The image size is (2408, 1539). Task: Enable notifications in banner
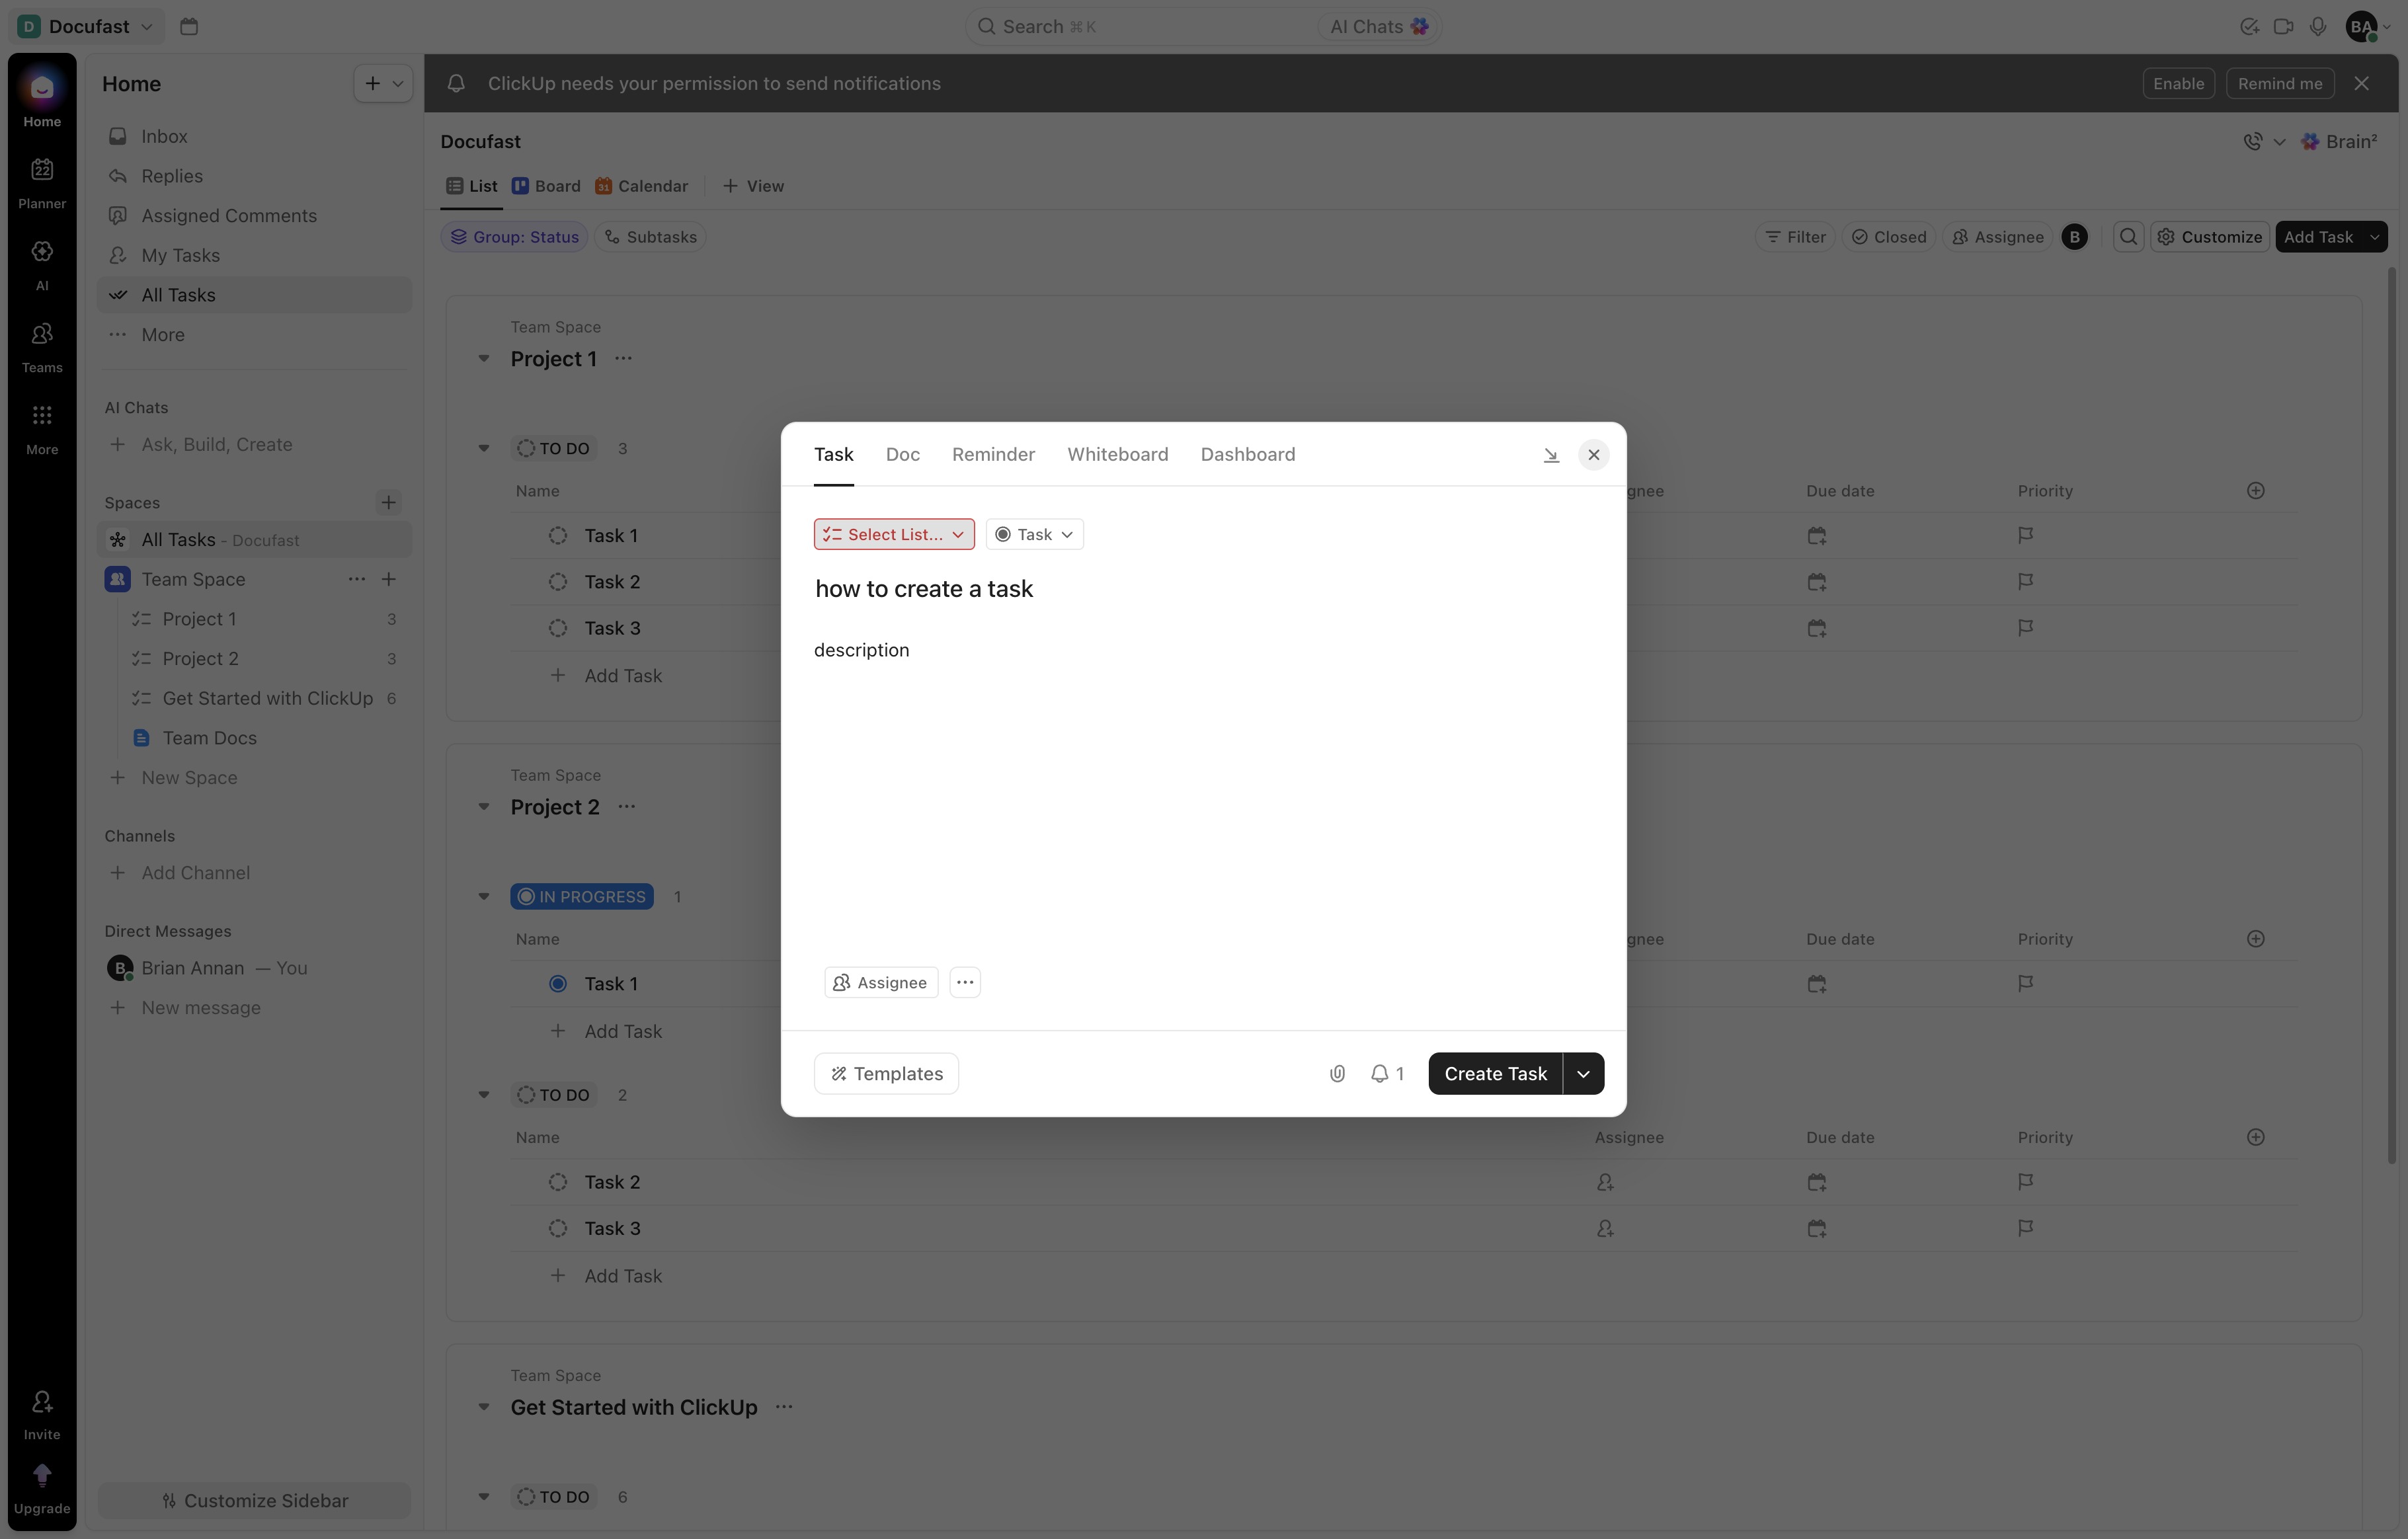pyautogui.click(x=2178, y=84)
